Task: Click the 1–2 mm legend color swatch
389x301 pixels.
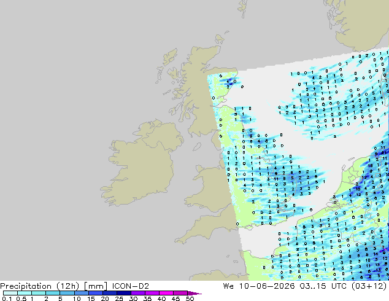Action: pos(39,293)
